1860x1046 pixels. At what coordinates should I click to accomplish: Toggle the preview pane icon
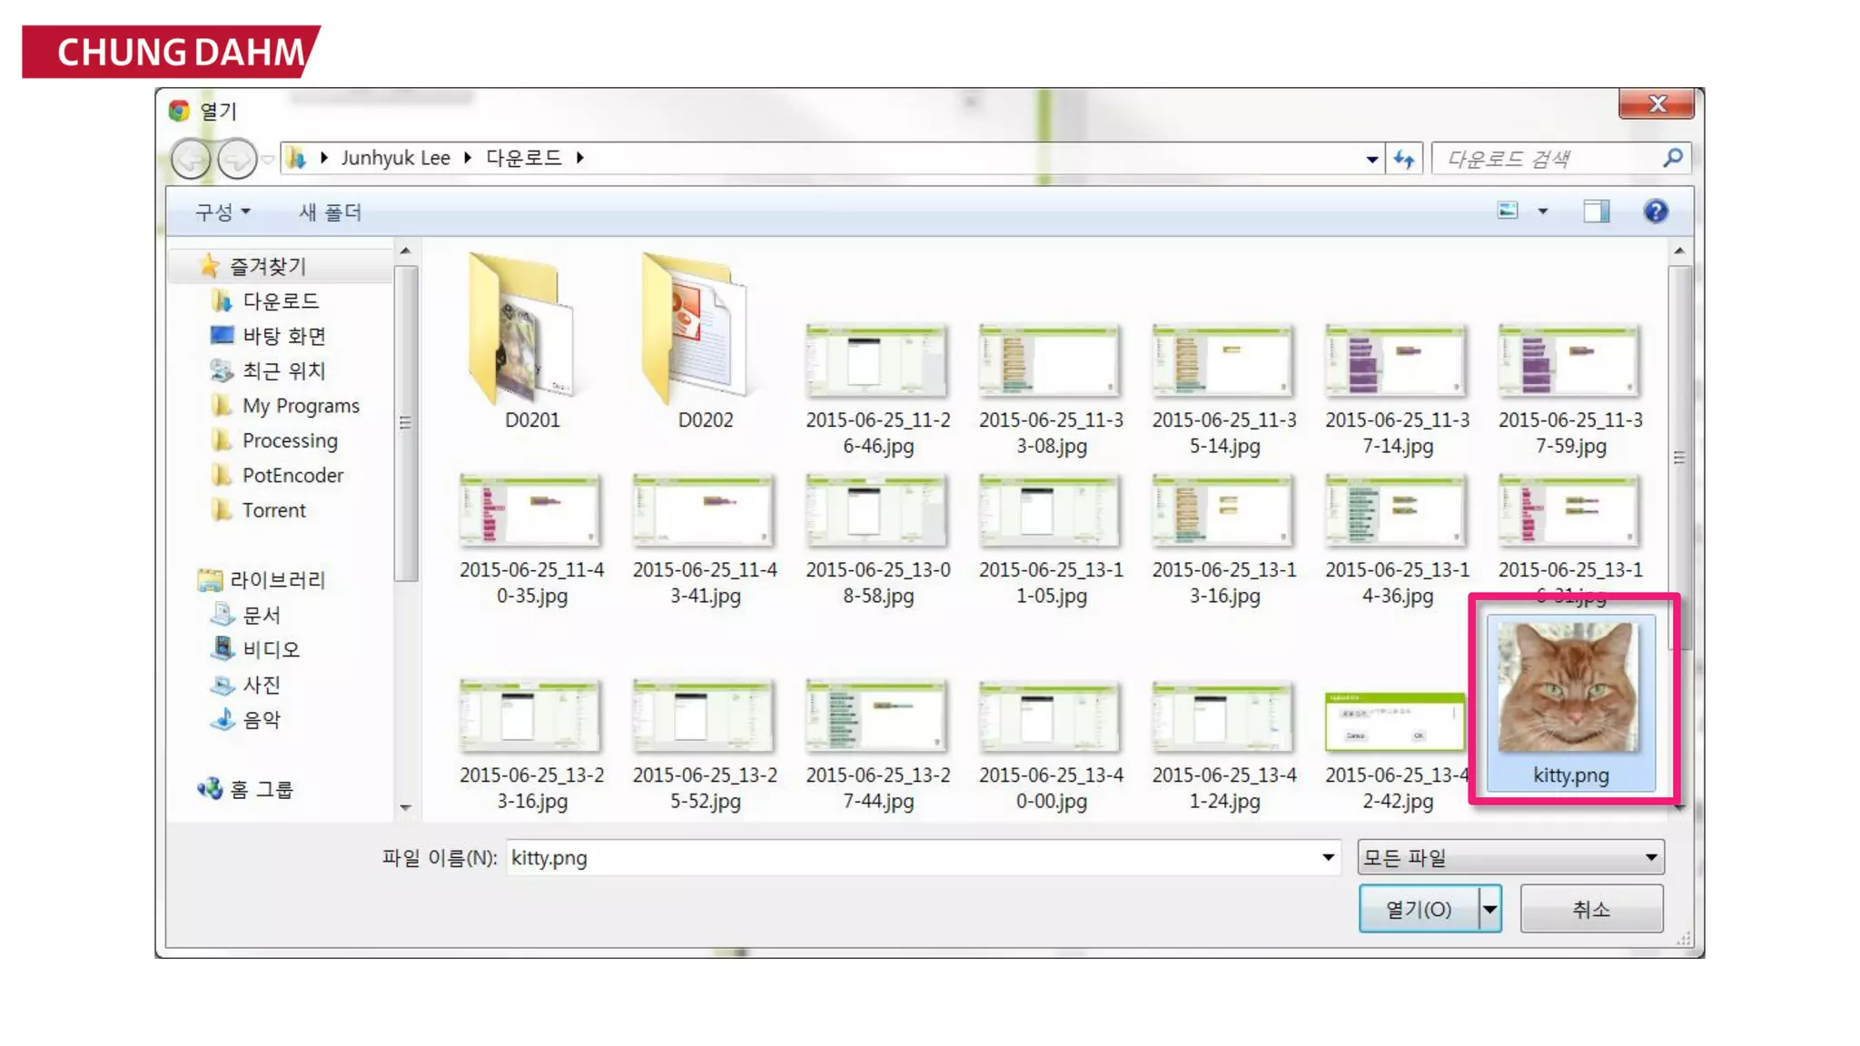click(1596, 212)
